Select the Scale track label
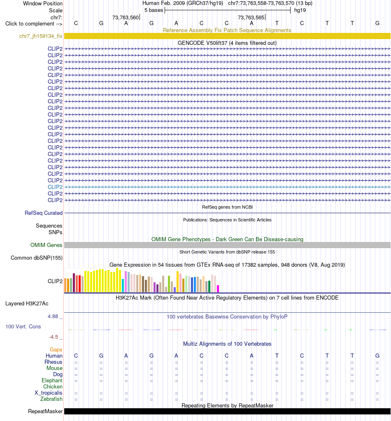Screen dimensions: 391x421 (56, 10)
